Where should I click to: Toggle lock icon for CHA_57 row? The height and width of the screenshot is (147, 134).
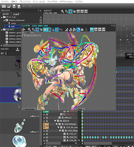coord(47,134)
